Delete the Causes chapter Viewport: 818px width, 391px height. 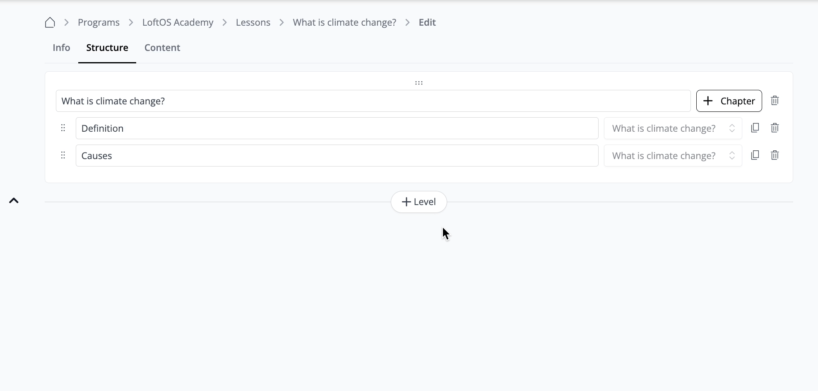click(x=775, y=155)
